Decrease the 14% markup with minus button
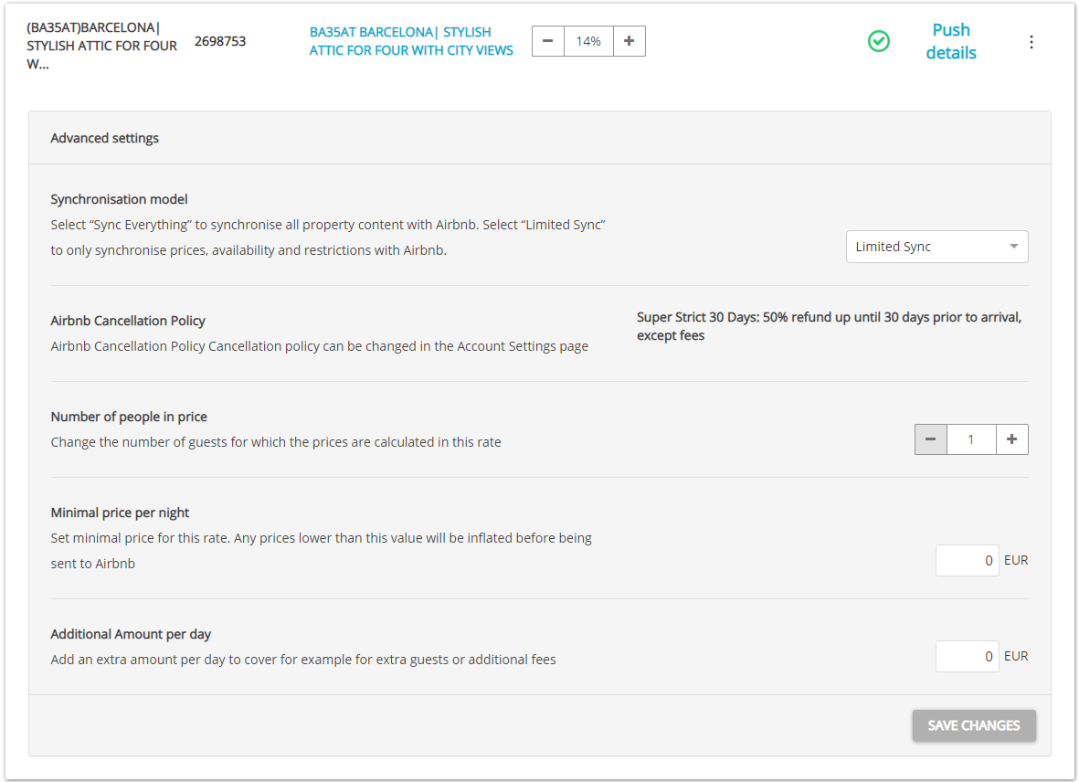The image size is (1079, 782). click(x=548, y=41)
